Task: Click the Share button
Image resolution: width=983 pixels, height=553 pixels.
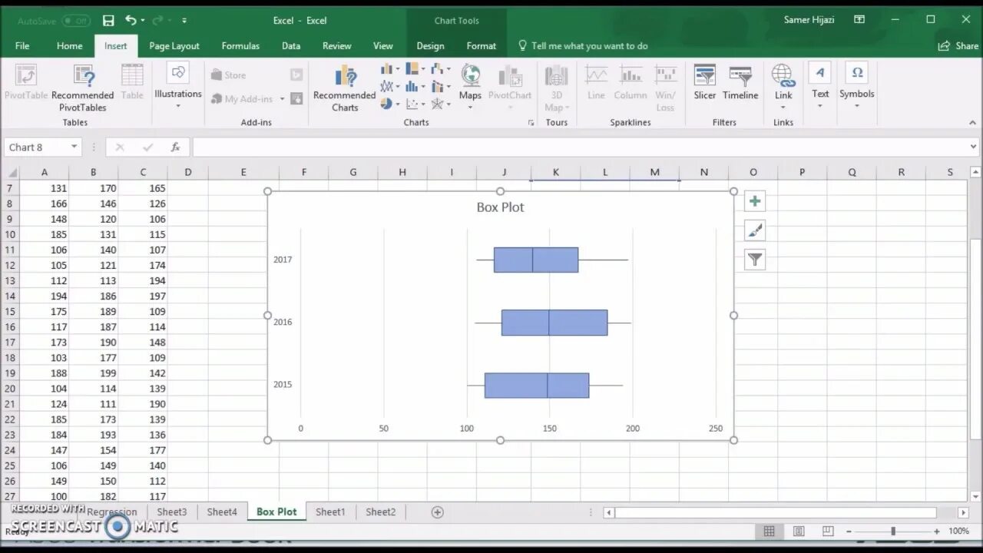Action: [x=958, y=46]
